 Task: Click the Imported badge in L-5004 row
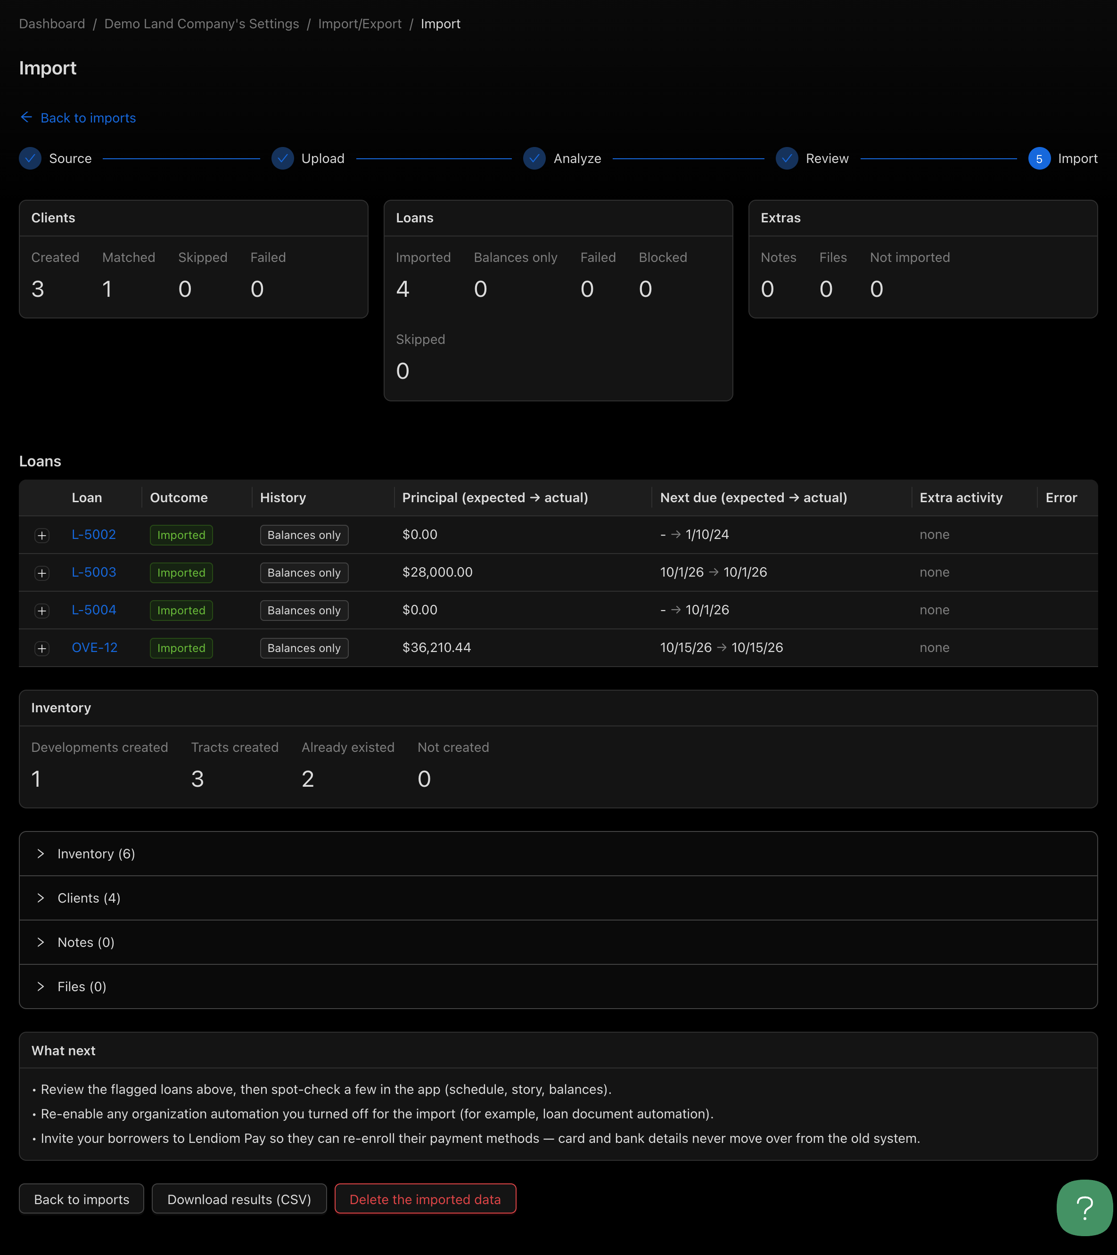click(x=181, y=611)
